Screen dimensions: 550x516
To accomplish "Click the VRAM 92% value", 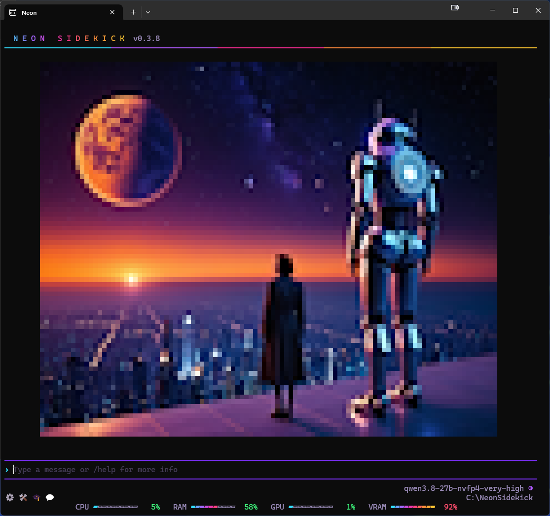I will coord(451,507).
